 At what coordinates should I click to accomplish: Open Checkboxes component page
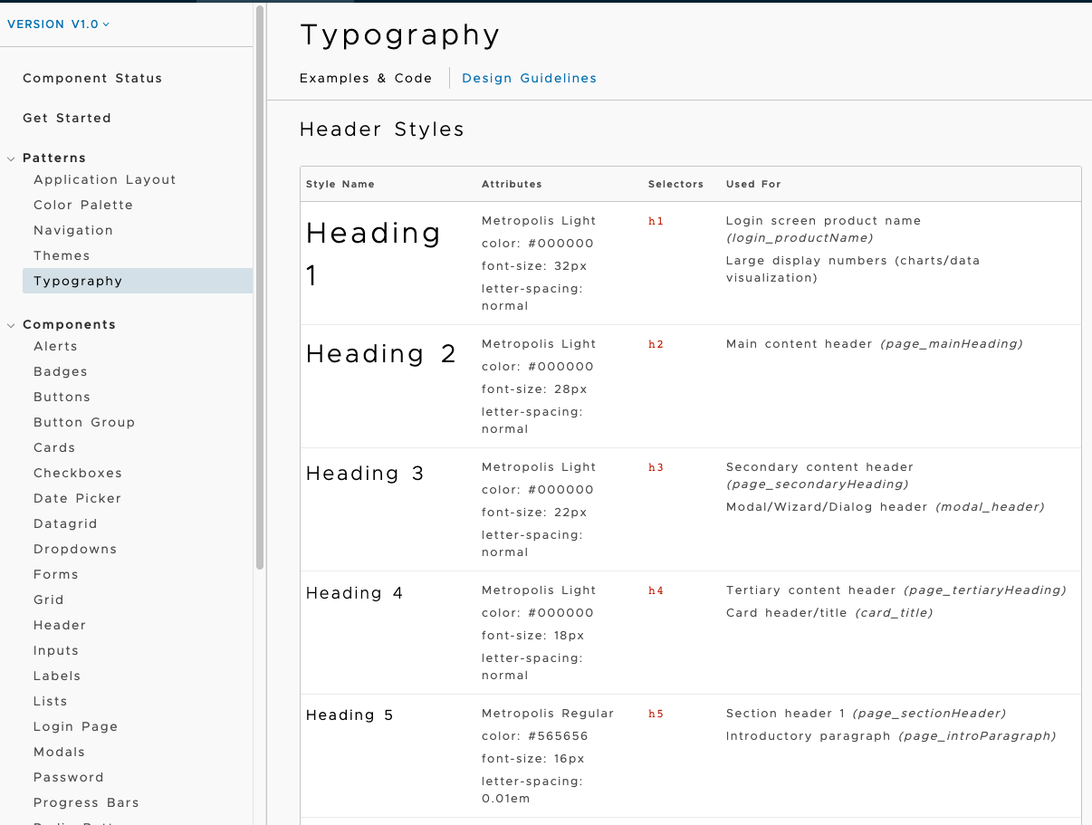pos(78,474)
